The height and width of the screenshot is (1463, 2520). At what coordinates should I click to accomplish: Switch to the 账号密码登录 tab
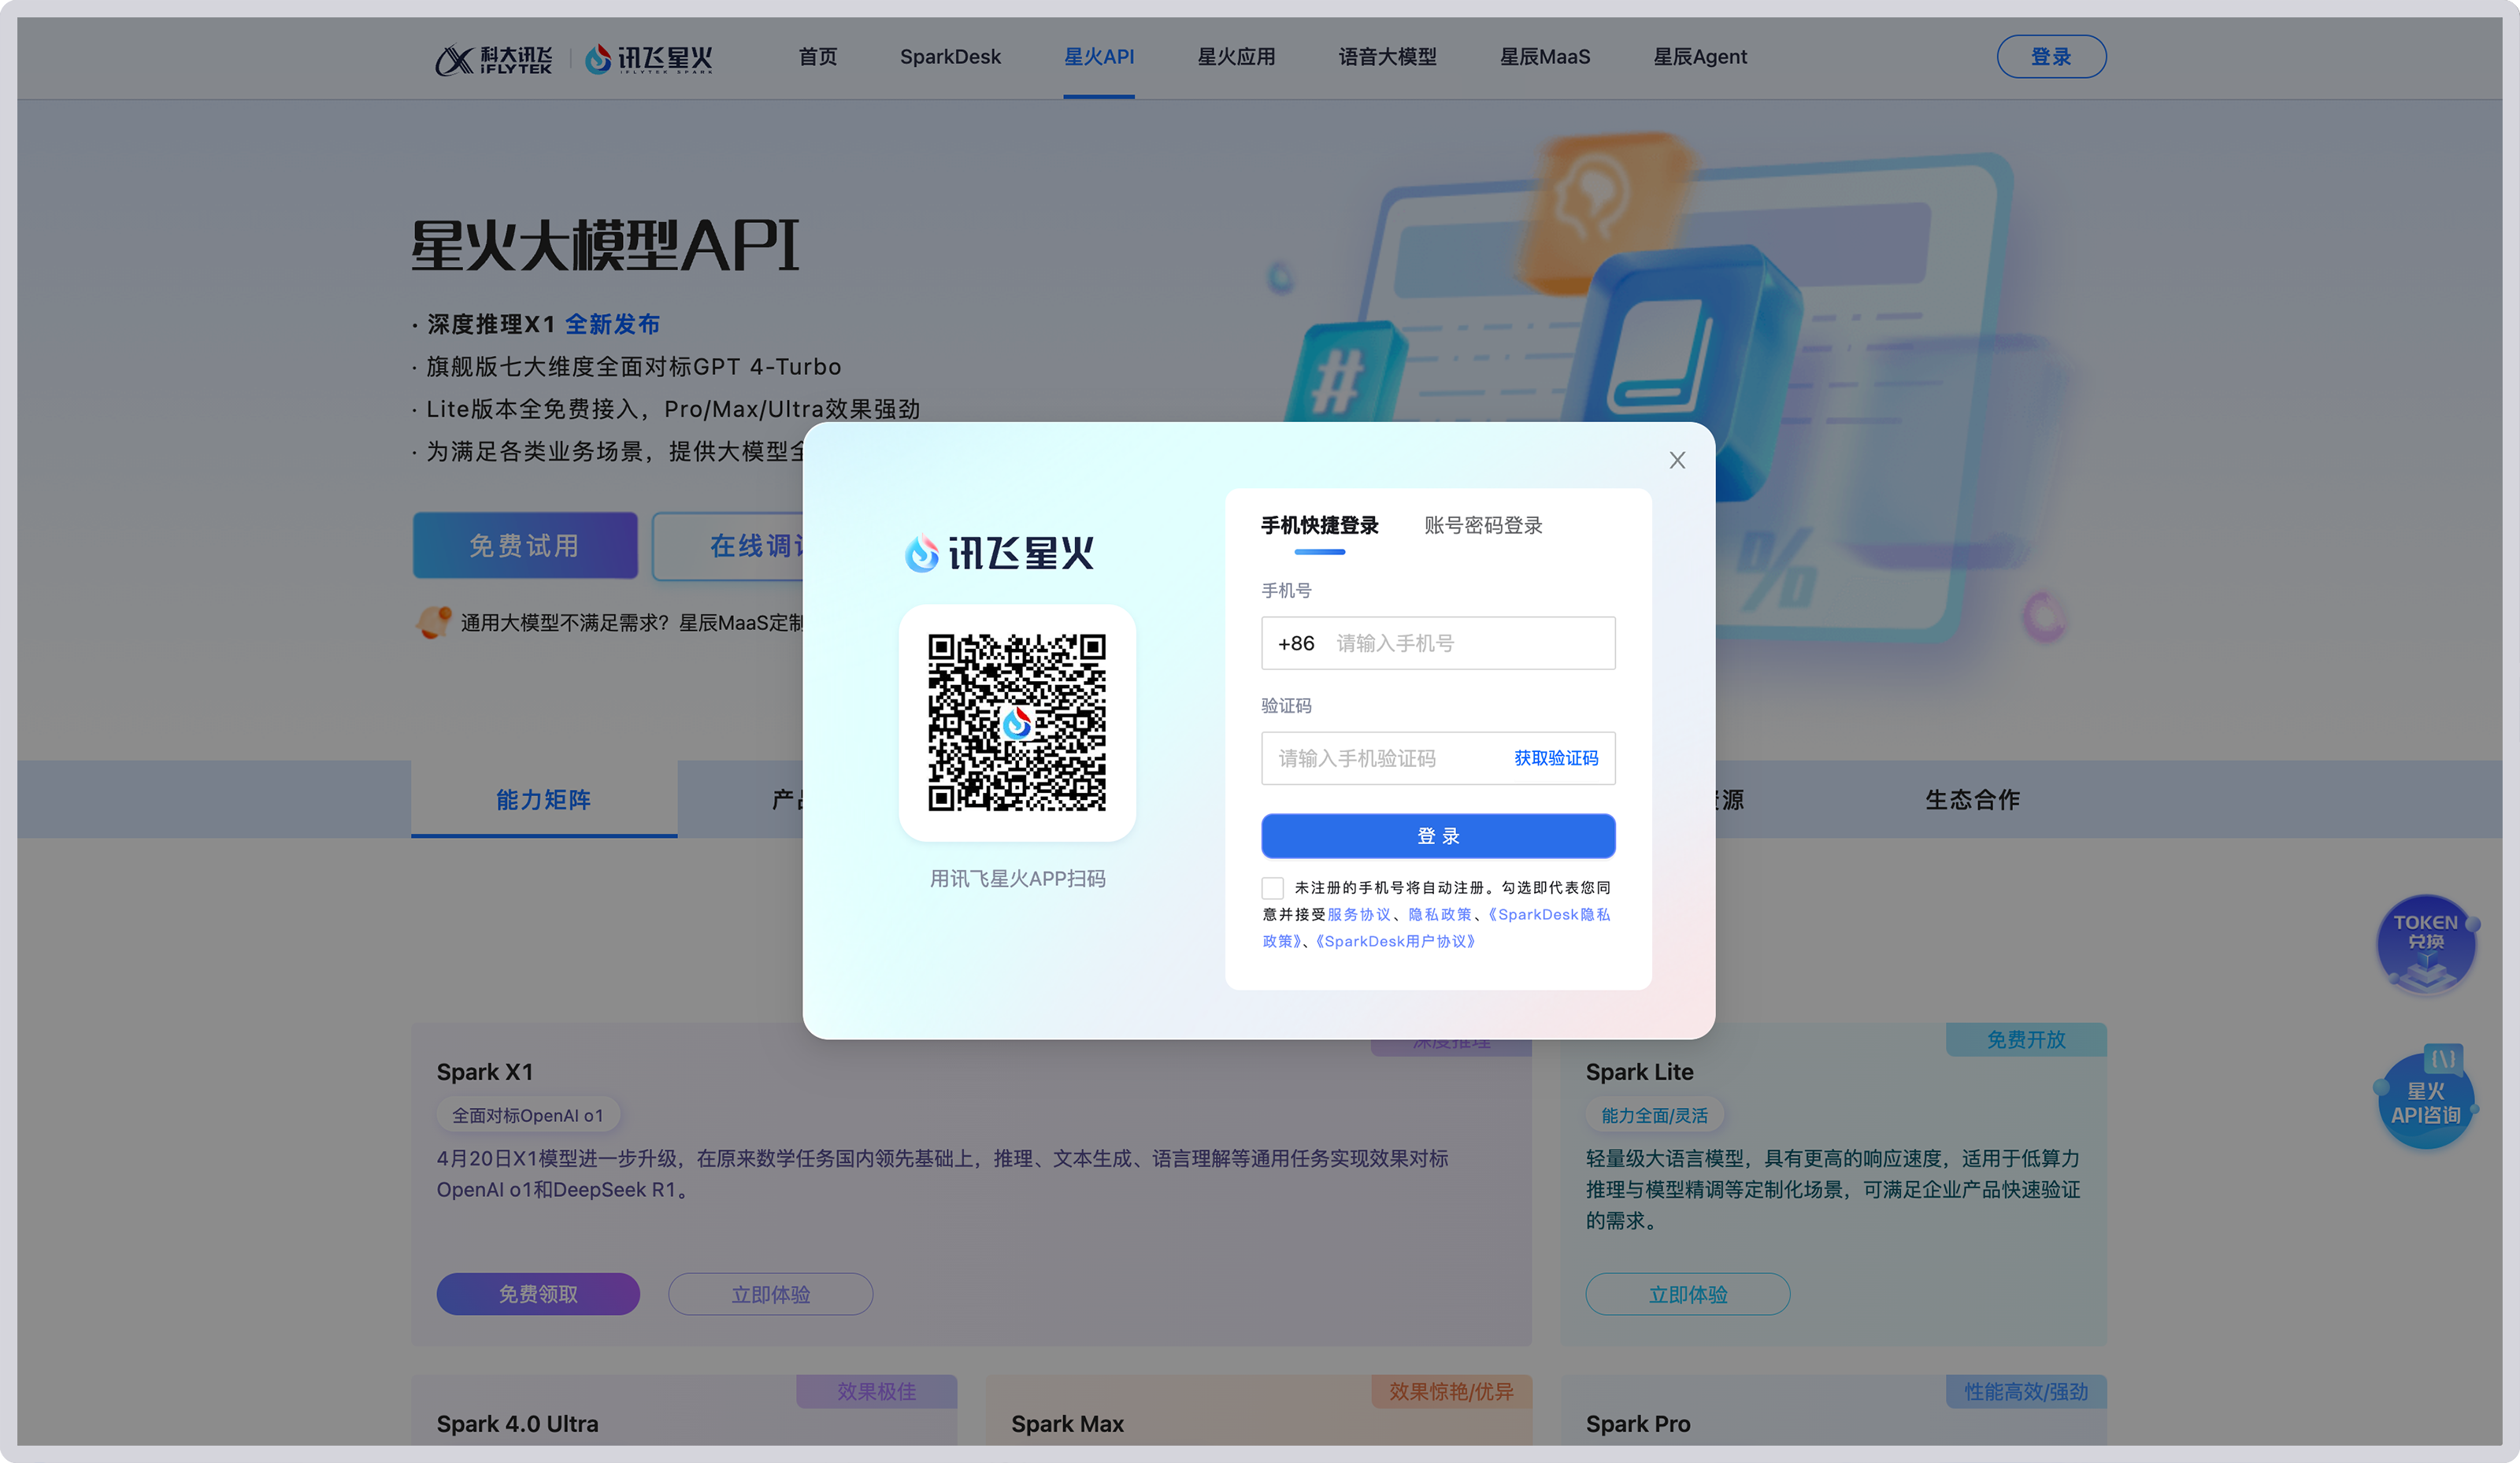(x=1483, y=524)
